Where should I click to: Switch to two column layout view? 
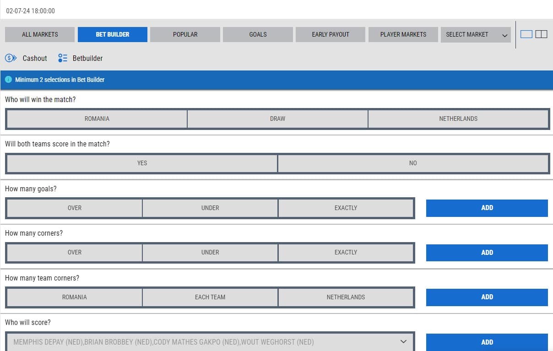[541, 34]
